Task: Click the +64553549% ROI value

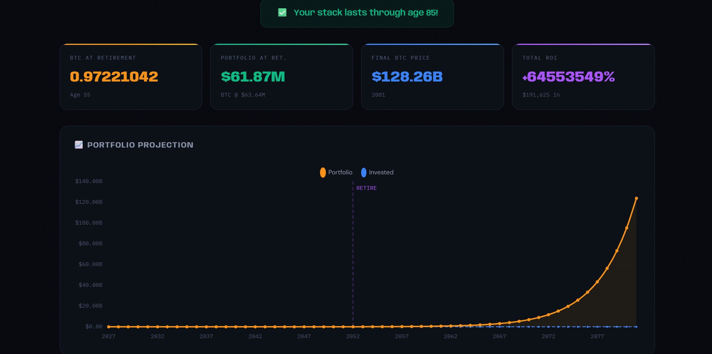Action: coord(568,77)
